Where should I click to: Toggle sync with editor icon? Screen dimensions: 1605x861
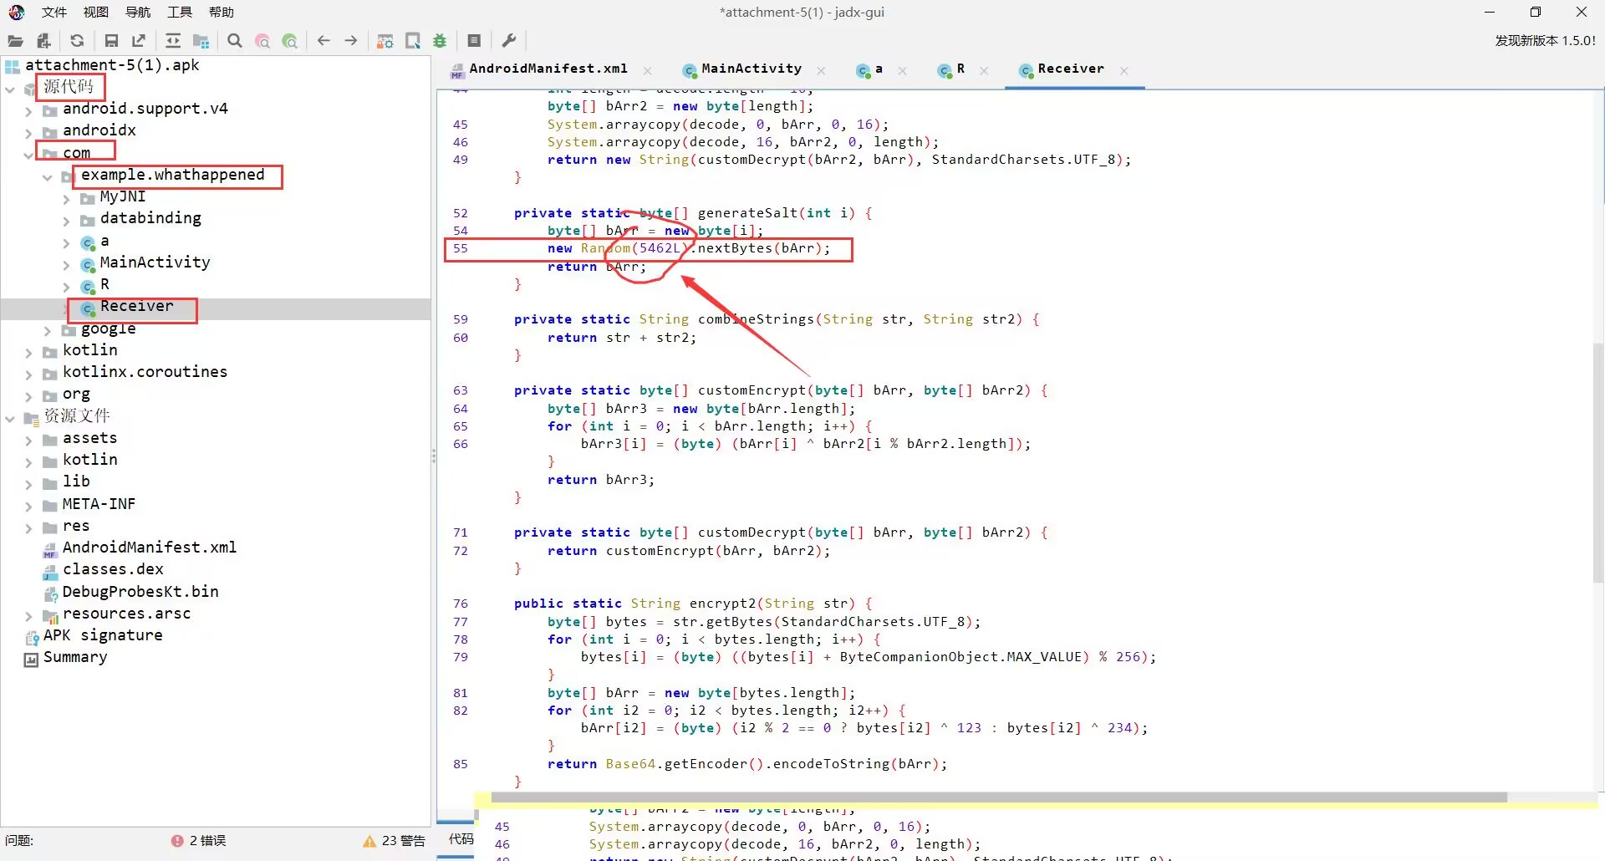pyautogui.click(x=173, y=40)
